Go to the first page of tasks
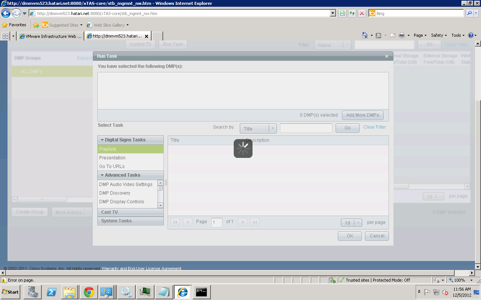Screen dimensions: 481x300 [x=175, y=222]
